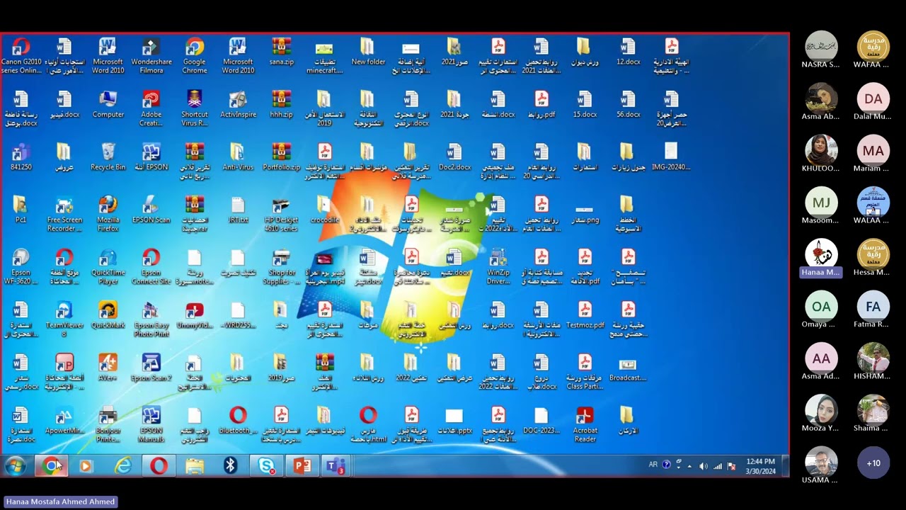
Task: Open Shop for Supplies shortcut
Action: click(281, 266)
